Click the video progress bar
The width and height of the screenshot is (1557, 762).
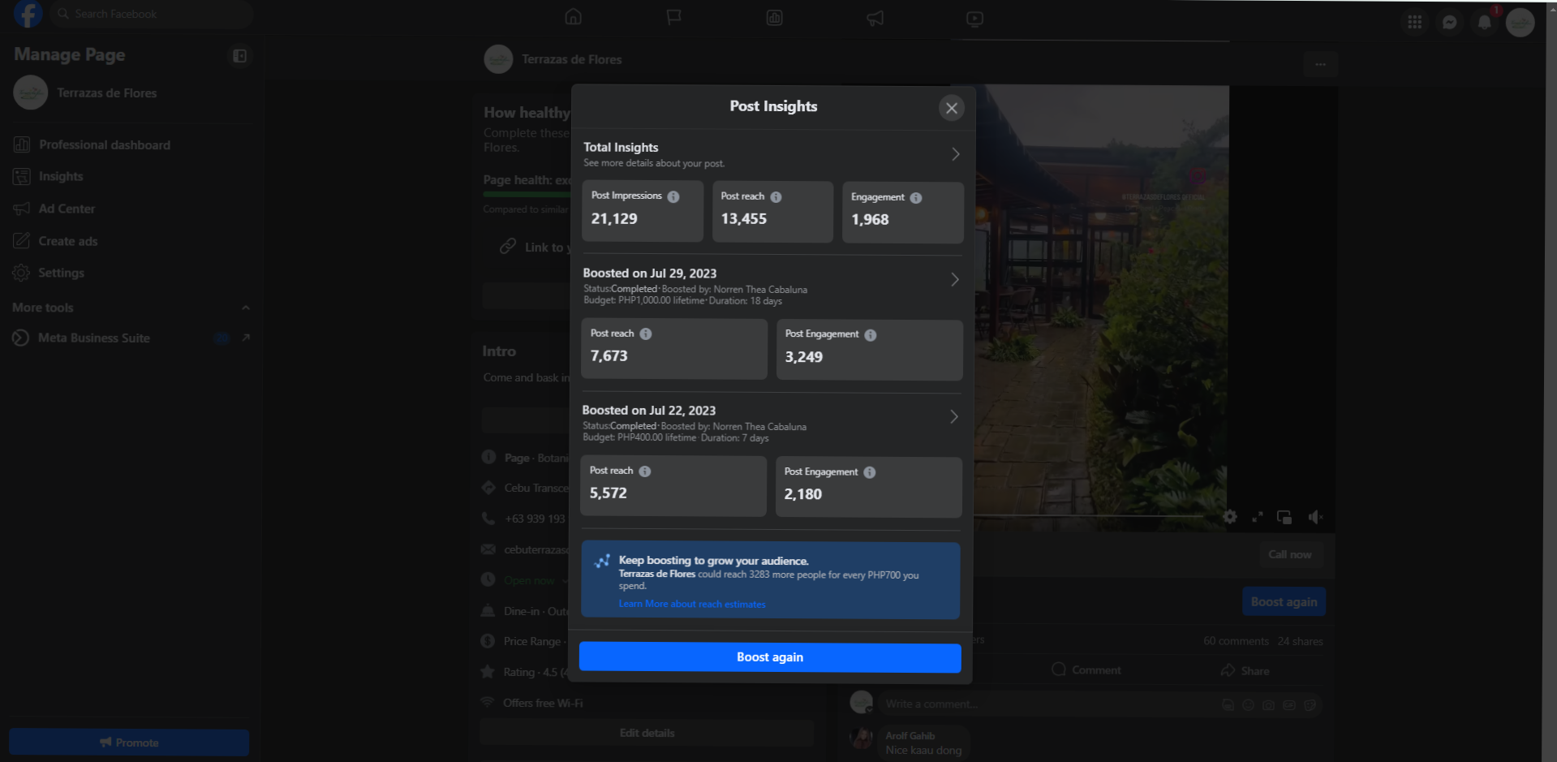pyautogui.click(x=1087, y=516)
